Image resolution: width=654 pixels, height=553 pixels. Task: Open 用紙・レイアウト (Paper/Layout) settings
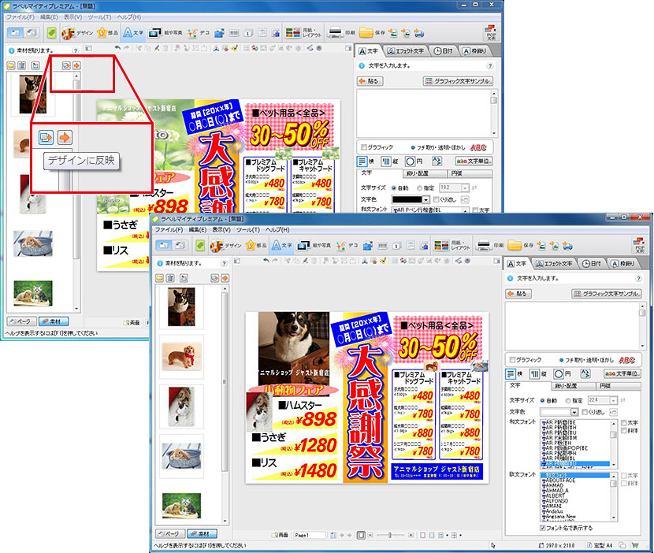coord(449,246)
